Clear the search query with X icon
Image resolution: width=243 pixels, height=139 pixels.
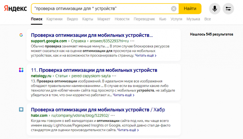[174, 9]
